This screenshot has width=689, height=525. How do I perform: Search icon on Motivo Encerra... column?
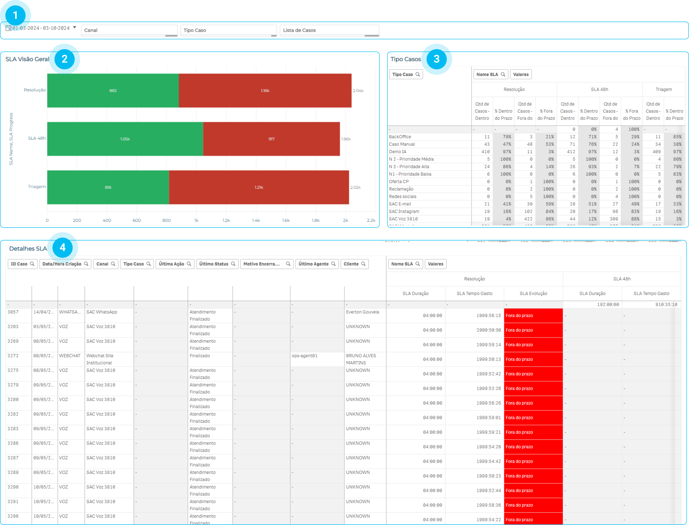288,264
